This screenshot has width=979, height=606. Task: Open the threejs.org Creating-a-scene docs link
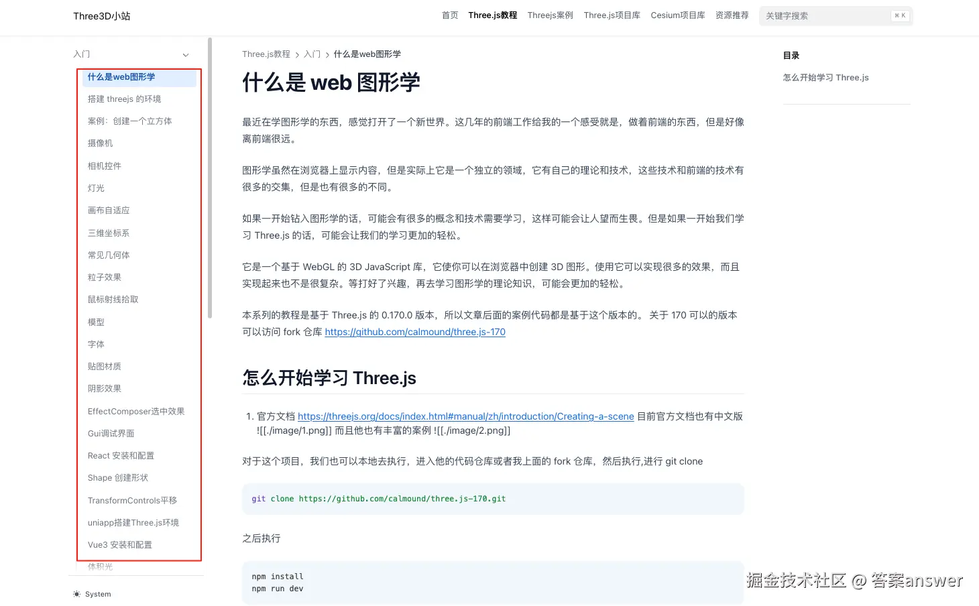pyautogui.click(x=466, y=416)
